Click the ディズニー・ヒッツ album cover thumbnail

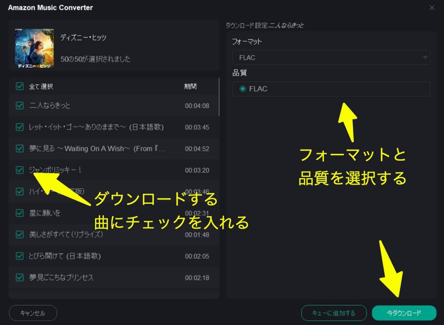[34, 48]
